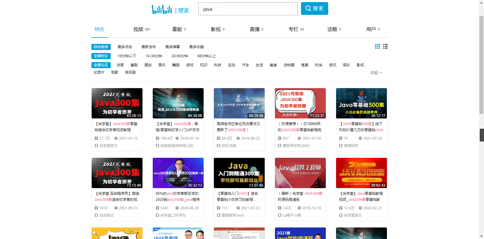Open the 直播 tab
This screenshot has width=484, height=239.
(x=257, y=29)
